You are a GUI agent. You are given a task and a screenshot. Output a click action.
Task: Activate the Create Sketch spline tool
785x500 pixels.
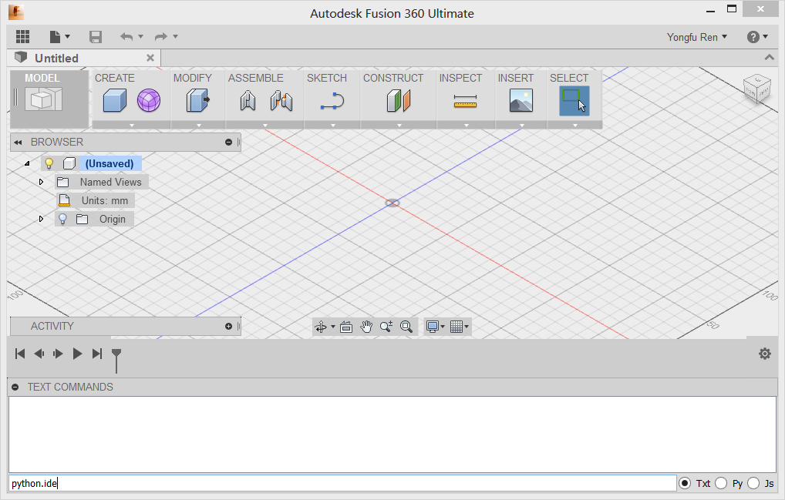332,101
